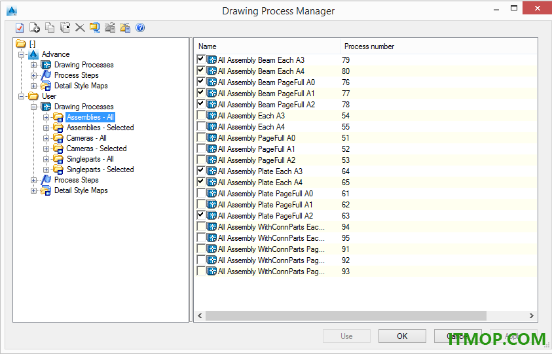Check All Assembly Plate PageFull A0

(x=201, y=193)
